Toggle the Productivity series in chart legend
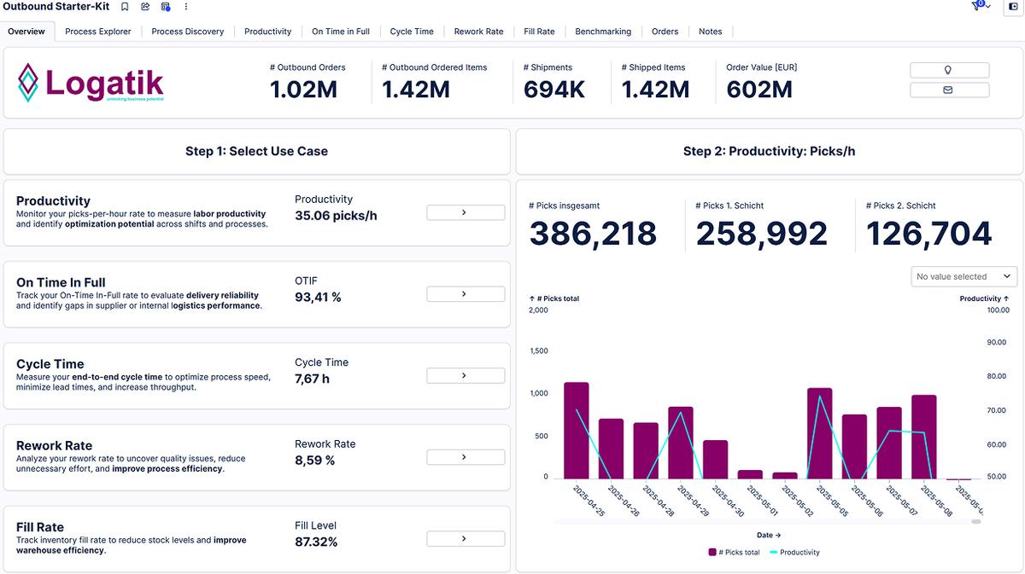Viewport: 1025px width, 574px height. tap(794, 553)
